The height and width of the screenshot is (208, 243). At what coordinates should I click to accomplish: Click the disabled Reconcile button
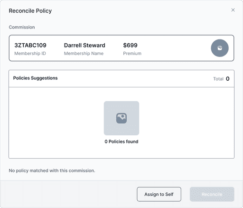point(212,194)
